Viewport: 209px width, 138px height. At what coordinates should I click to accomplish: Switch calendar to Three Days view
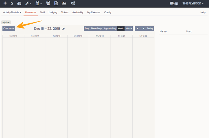pos(96,29)
